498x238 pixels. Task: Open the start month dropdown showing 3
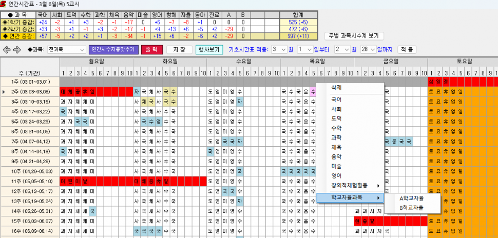pyautogui.click(x=280, y=50)
